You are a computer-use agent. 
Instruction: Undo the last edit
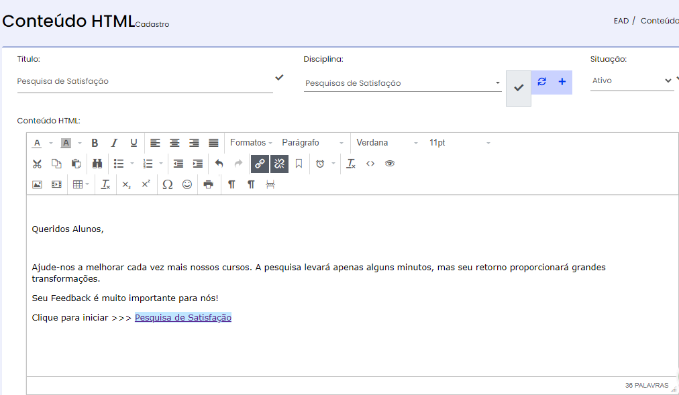[219, 164]
